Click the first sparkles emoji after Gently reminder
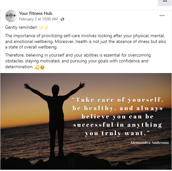Screen dimensions: 172x171 [41, 27]
